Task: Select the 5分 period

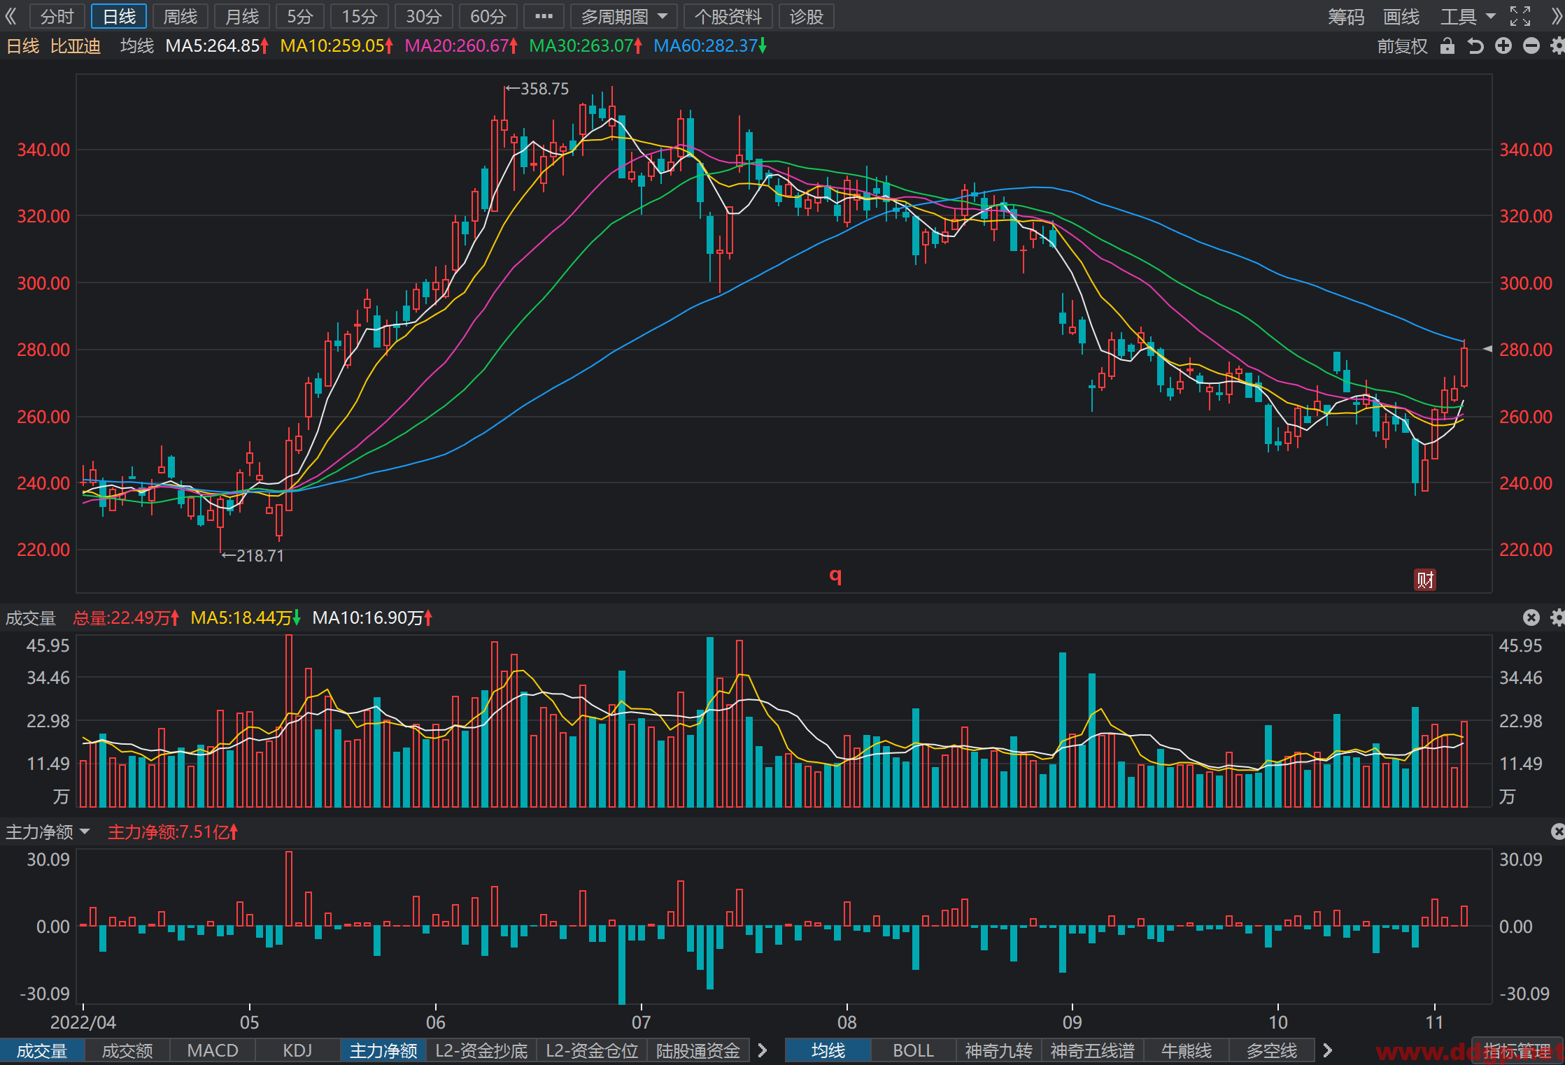Action: click(x=300, y=16)
